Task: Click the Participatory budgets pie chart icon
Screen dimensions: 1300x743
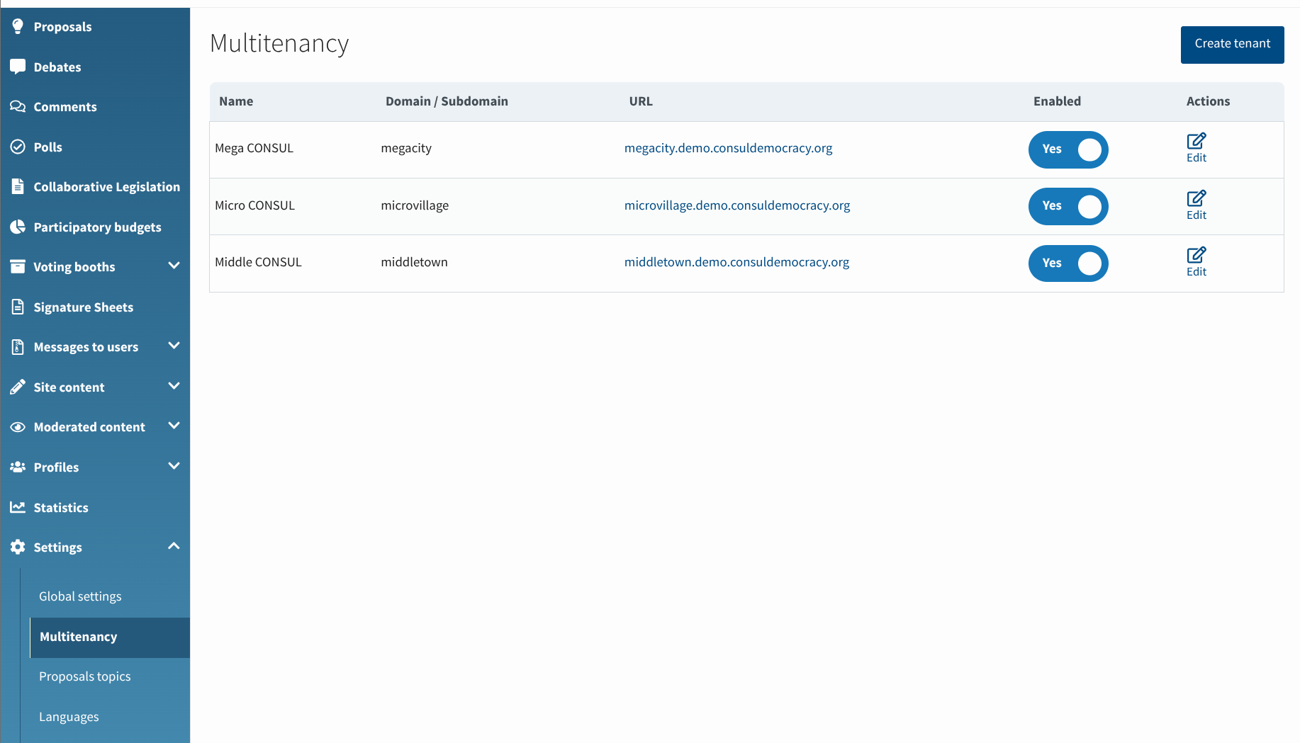Action: click(x=18, y=227)
